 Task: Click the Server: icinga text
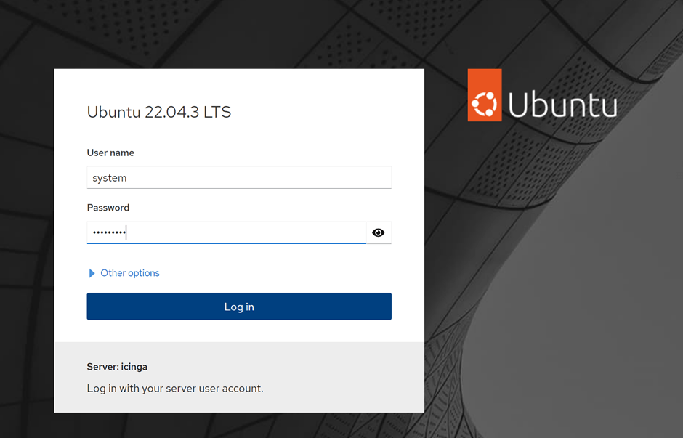pos(117,367)
